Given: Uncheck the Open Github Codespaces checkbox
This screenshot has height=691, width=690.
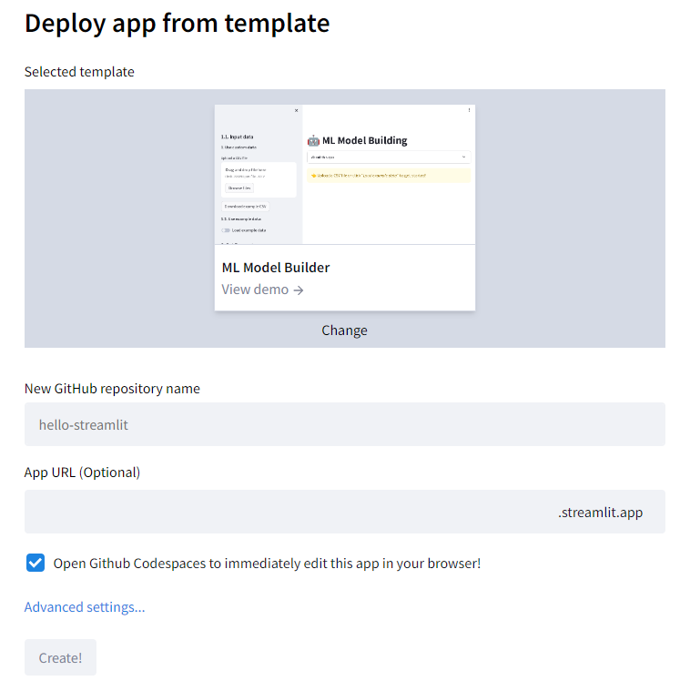Looking at the screenshot, I should point(36,563).
